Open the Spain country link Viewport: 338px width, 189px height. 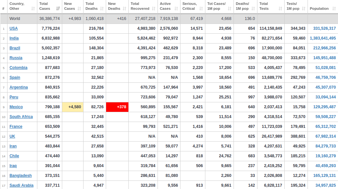(15, 77)
